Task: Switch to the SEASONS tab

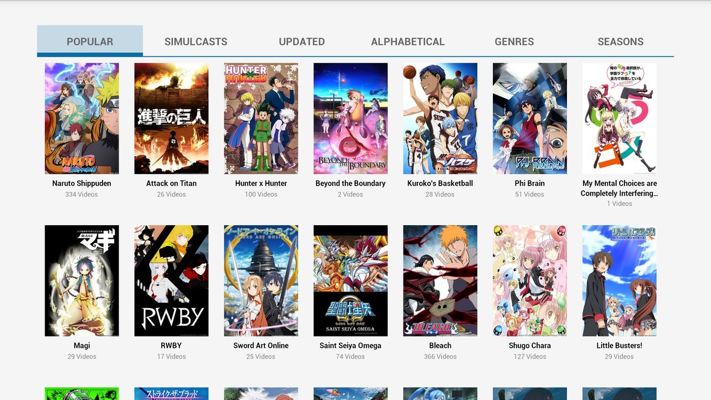Action: [x=620, y=41]
